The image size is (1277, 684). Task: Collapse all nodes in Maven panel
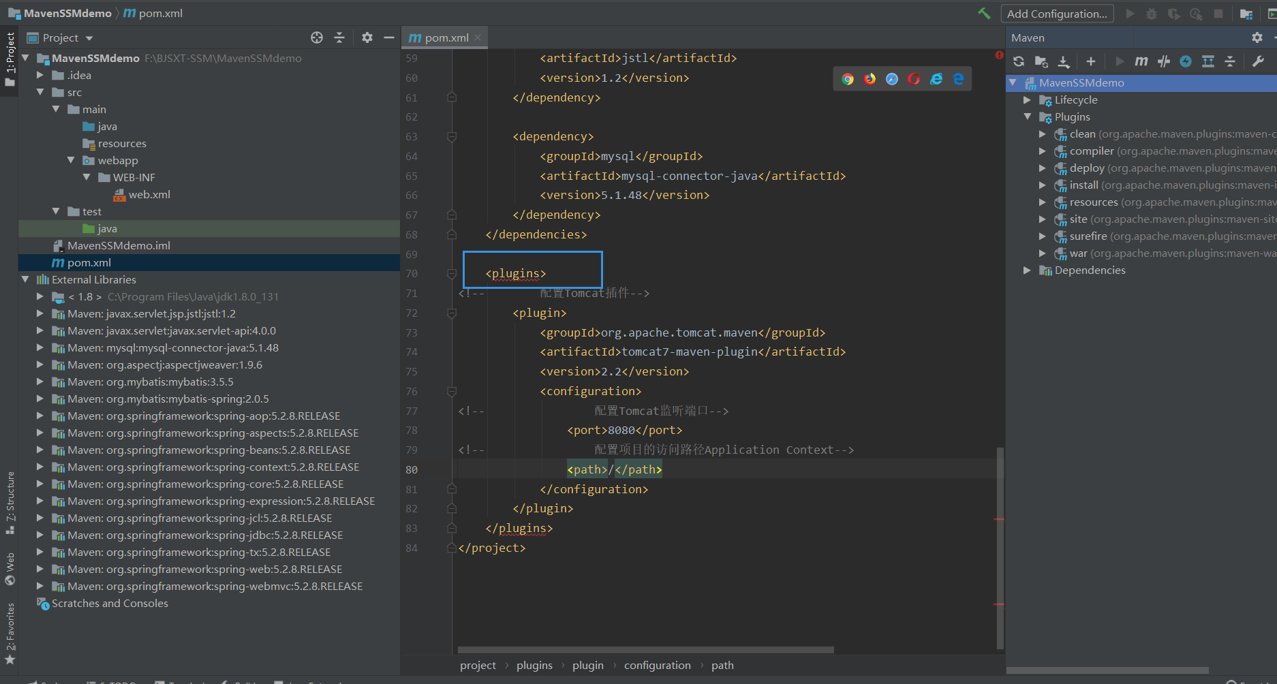[x=1230, y=61]
